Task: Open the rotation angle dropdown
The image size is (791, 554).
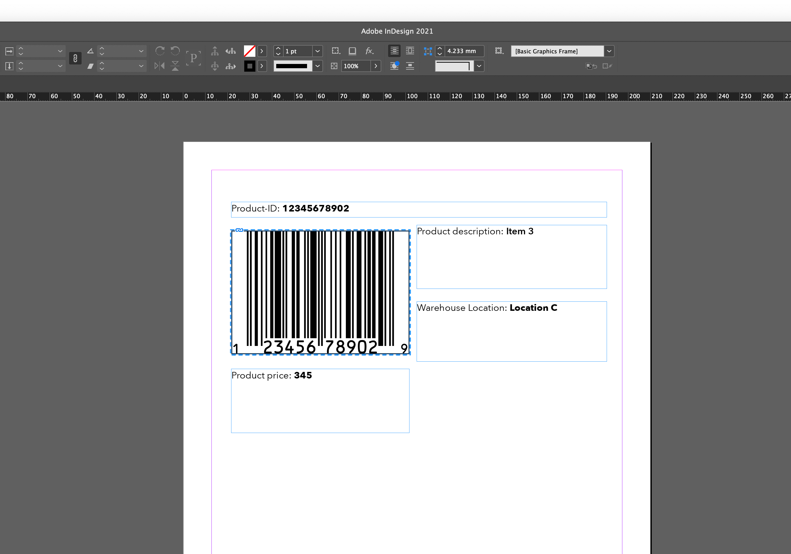Action: point(141,51)
